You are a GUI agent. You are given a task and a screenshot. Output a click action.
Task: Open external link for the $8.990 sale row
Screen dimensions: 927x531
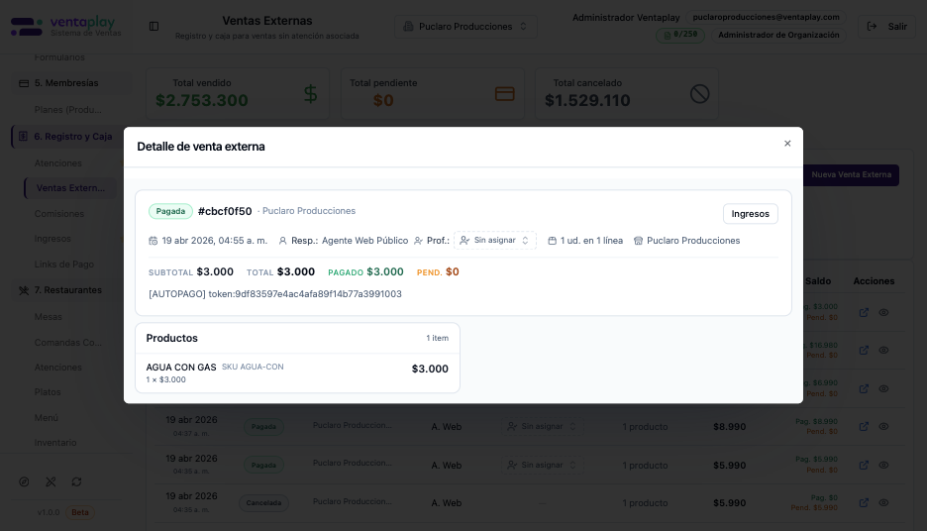864,426
